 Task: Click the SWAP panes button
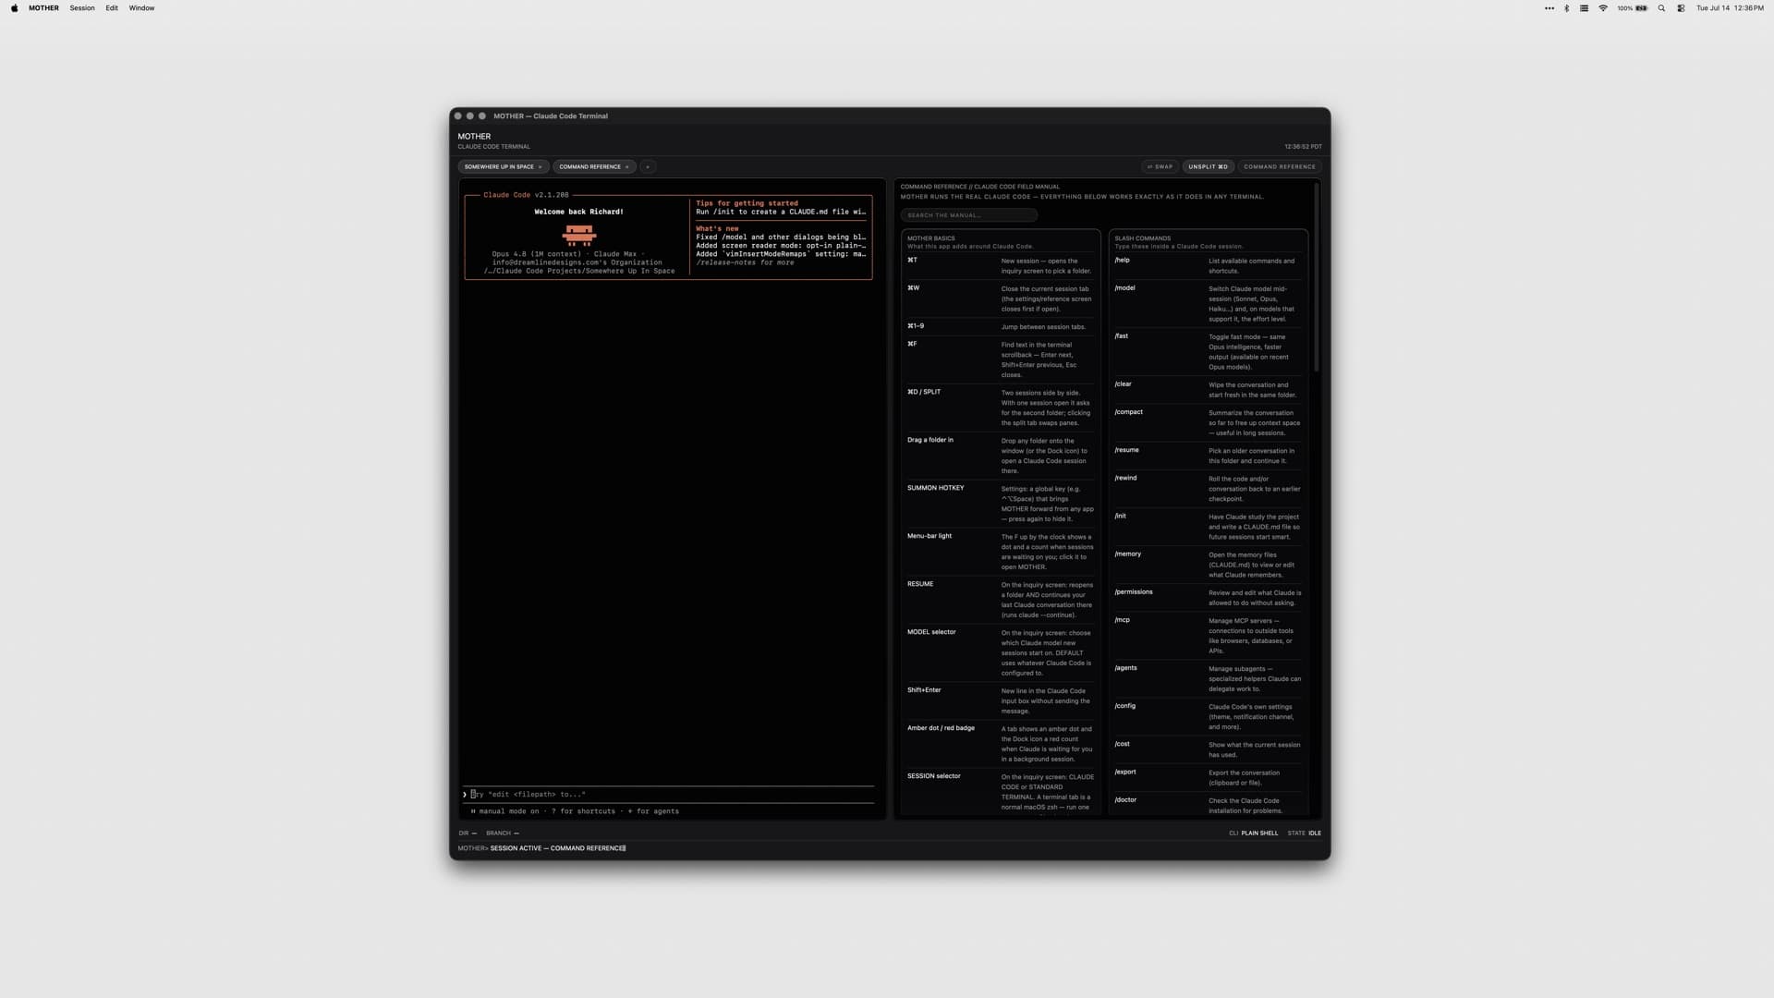coord(1160,167)
